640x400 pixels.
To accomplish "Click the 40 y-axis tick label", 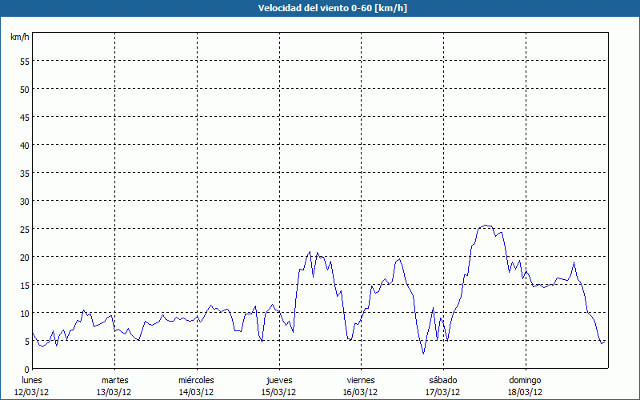I will pos(24,145).
